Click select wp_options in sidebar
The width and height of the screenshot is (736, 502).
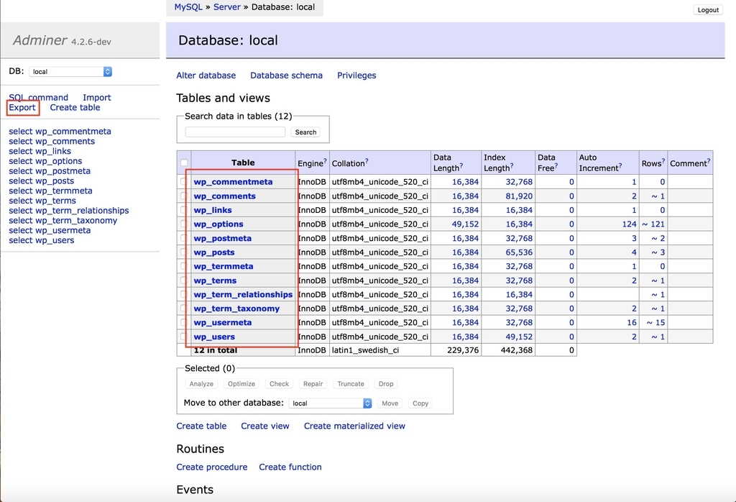coord(45,161)
